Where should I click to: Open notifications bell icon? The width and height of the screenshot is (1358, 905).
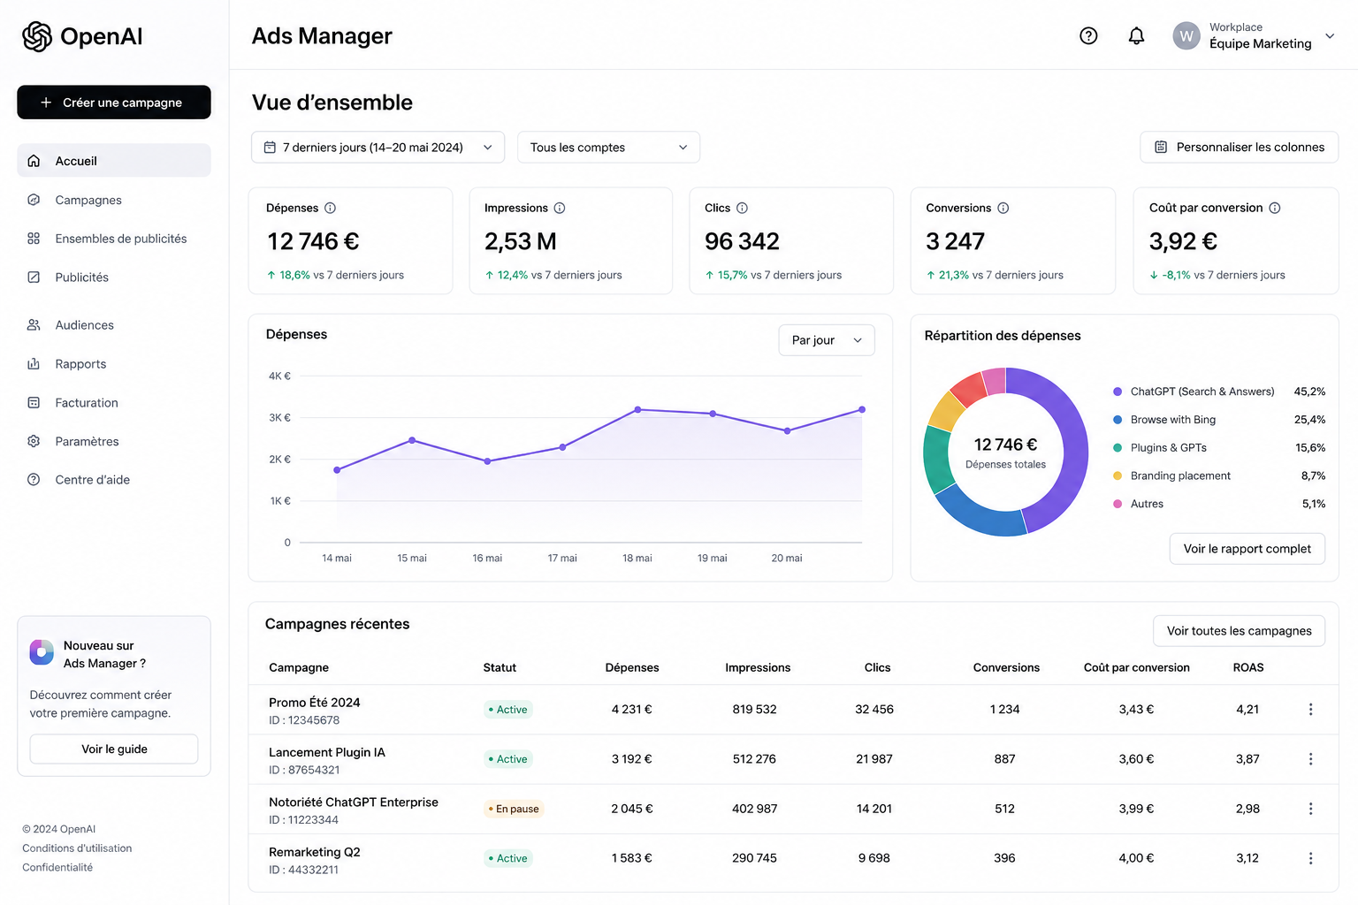1136,35
